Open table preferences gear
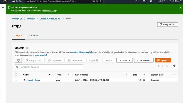The width and height of the screenshot is (183, 103). pos(174,66)
